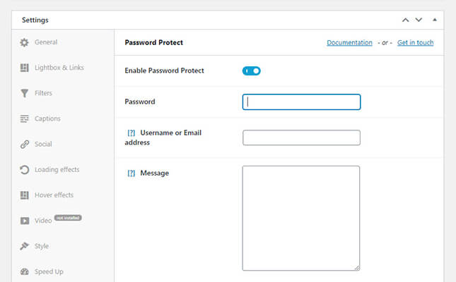Click the Lightbox & Links grid icon
Screen dimensions: 456x282
pyautogui.click(x=25, y=68)
